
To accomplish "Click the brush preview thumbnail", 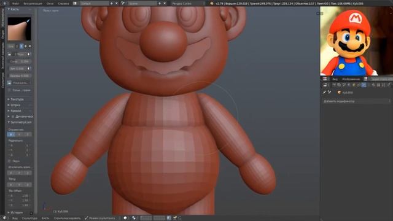I will 19,29.
